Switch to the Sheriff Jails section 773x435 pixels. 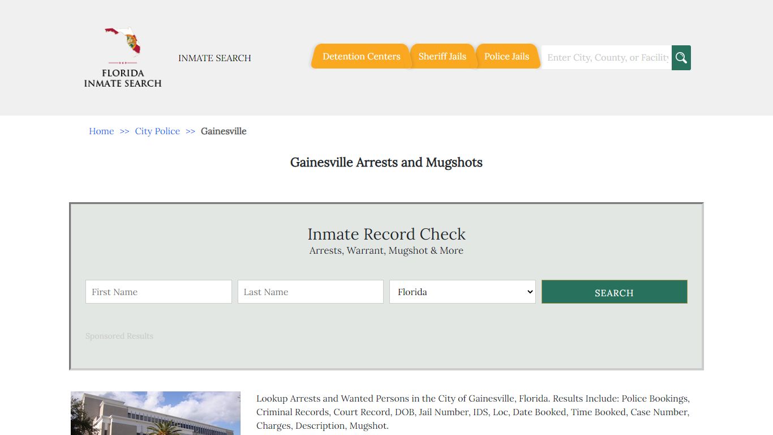click(x=443, y=56)
